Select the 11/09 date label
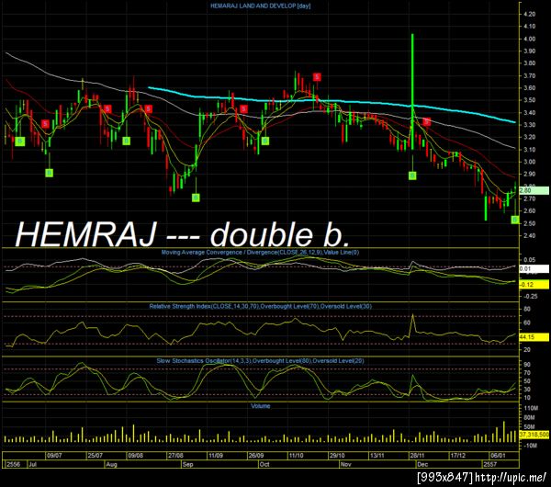The height and width of the screenshot is (487, 551). point(216,456)
